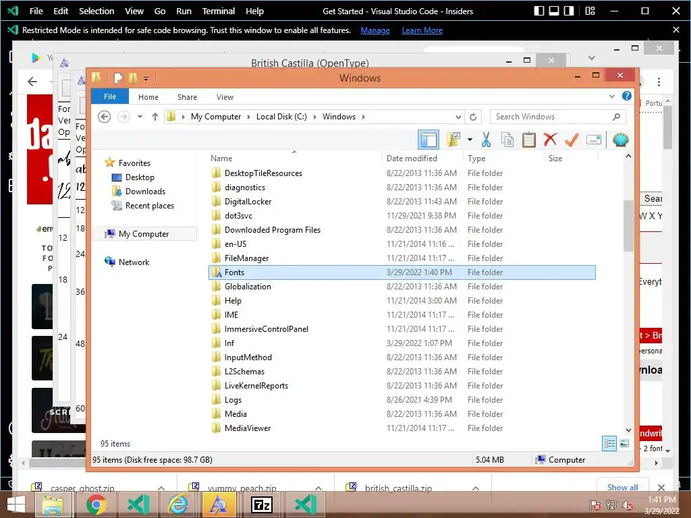Select Desktop under Favorites

(140, 177)
